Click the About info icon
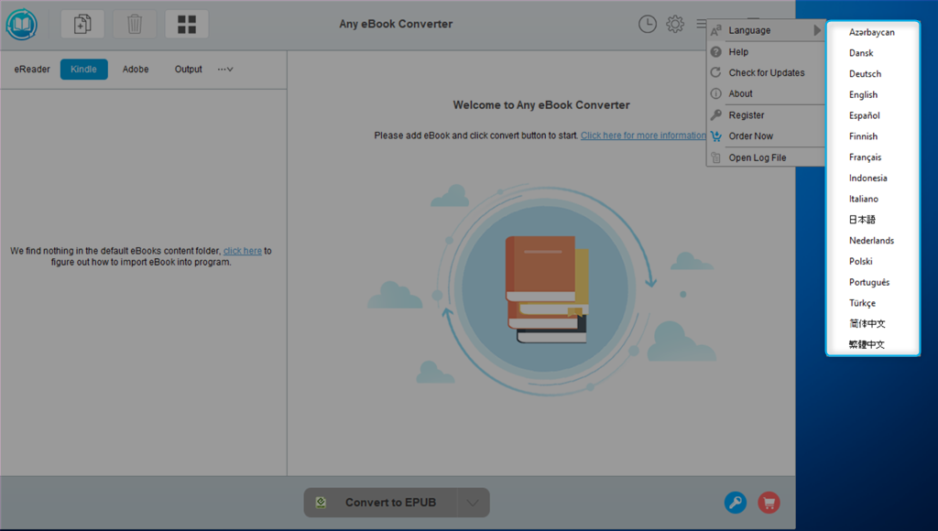938x531 pixels. point(715,93)
